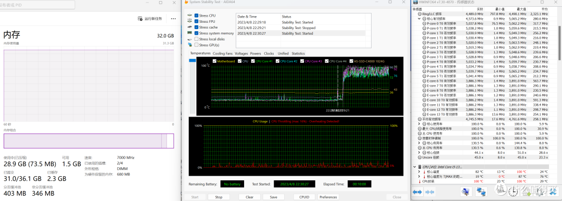
Task: Click the sensor icon of P-core 0 T0 row
Action: [425, 23]
